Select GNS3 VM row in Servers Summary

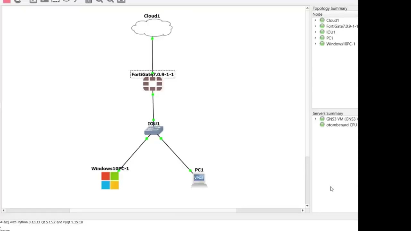pos(335,119)
